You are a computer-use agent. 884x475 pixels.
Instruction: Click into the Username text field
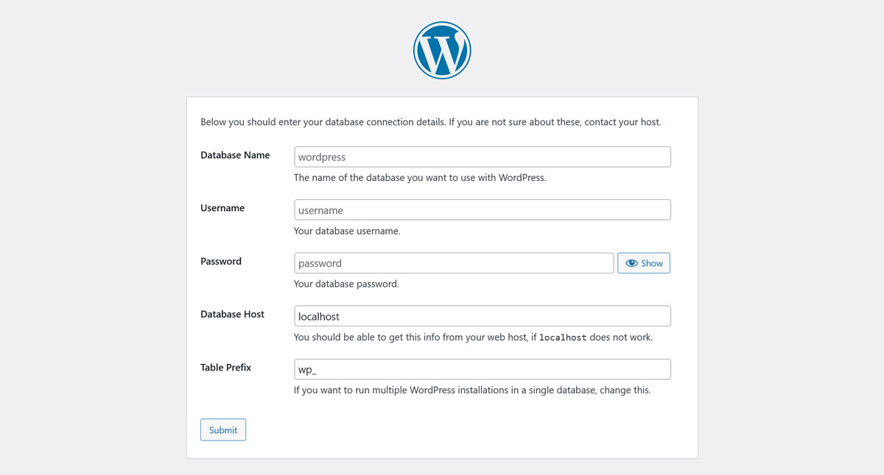[482, 210]
